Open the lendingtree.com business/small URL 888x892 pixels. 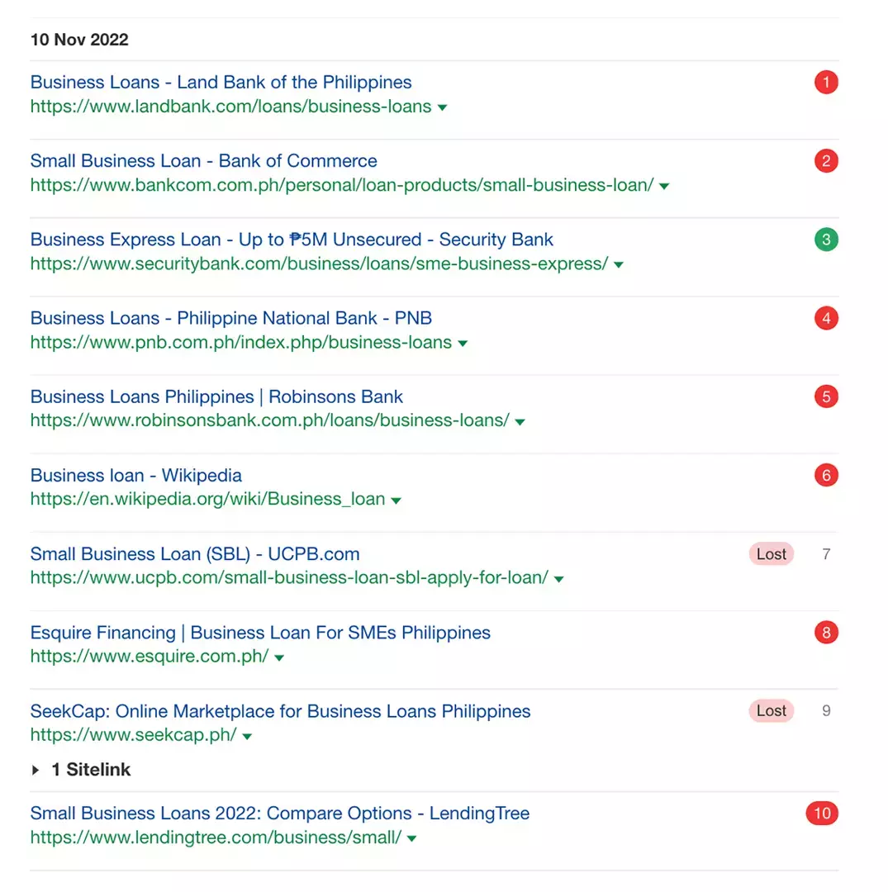216,837
